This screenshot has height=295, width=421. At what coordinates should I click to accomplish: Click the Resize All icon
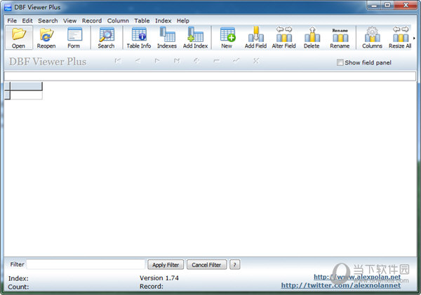(x=400, y=38)
